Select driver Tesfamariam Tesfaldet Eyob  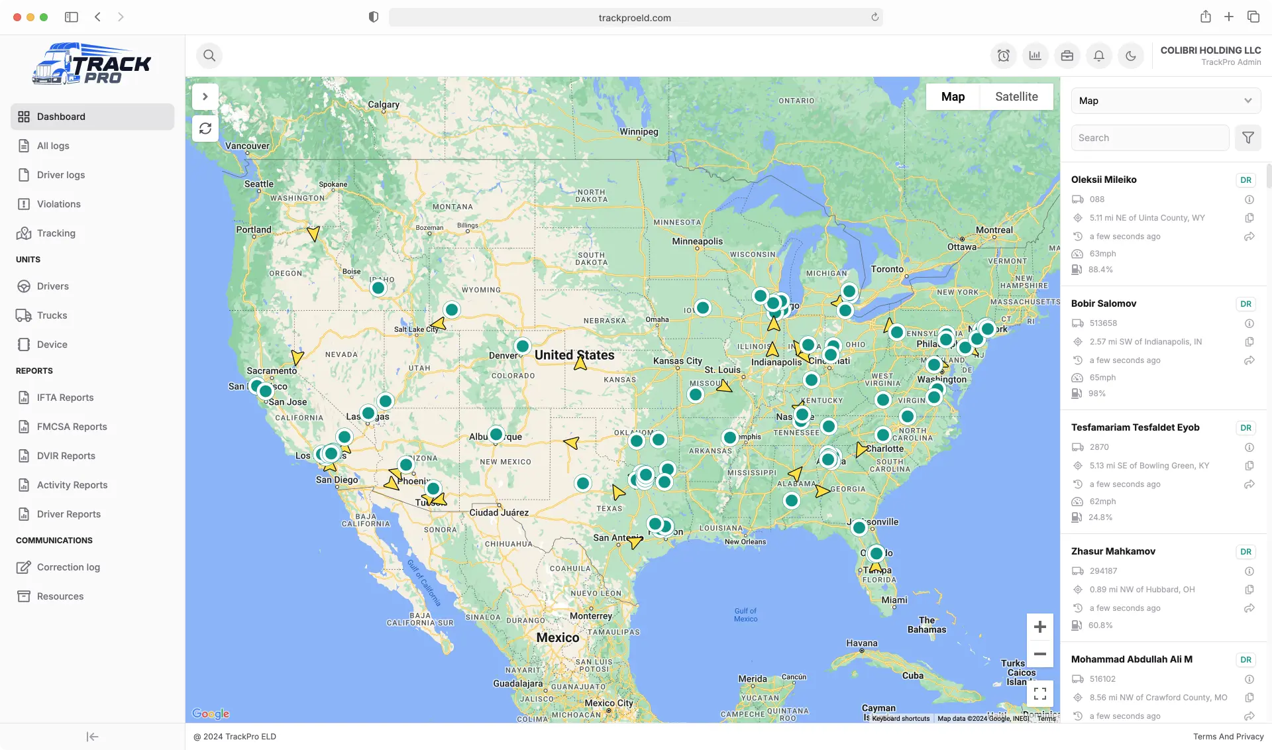pos(1136,427)
